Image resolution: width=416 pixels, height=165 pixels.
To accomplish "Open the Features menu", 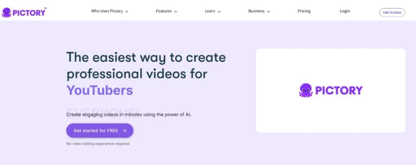I will click(164, 11).
